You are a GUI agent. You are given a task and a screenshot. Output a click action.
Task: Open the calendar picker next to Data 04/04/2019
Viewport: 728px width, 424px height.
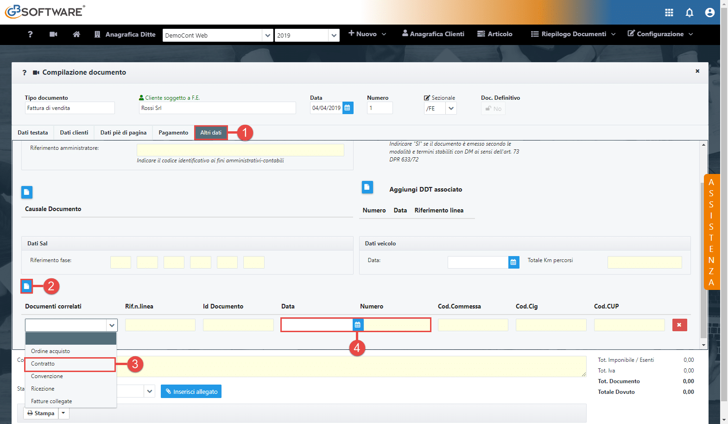[x=348, y=108]
